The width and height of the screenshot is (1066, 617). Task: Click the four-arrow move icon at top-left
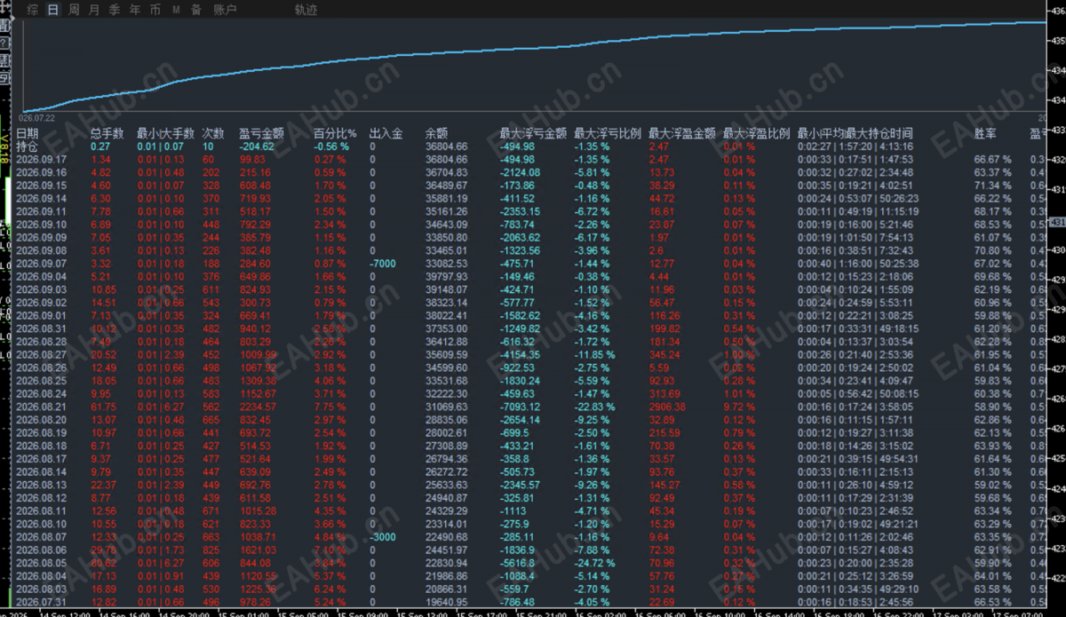click(4, 6)
